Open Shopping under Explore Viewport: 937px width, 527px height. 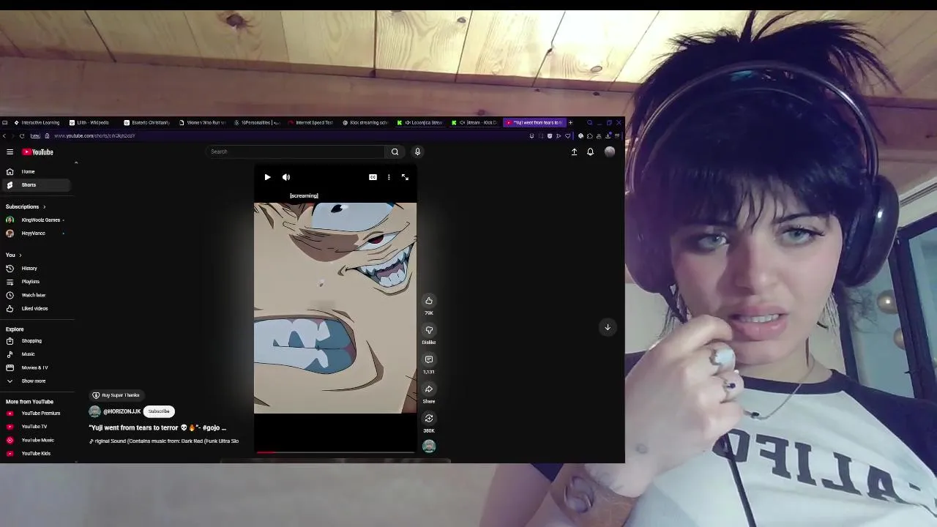(35, 340)
